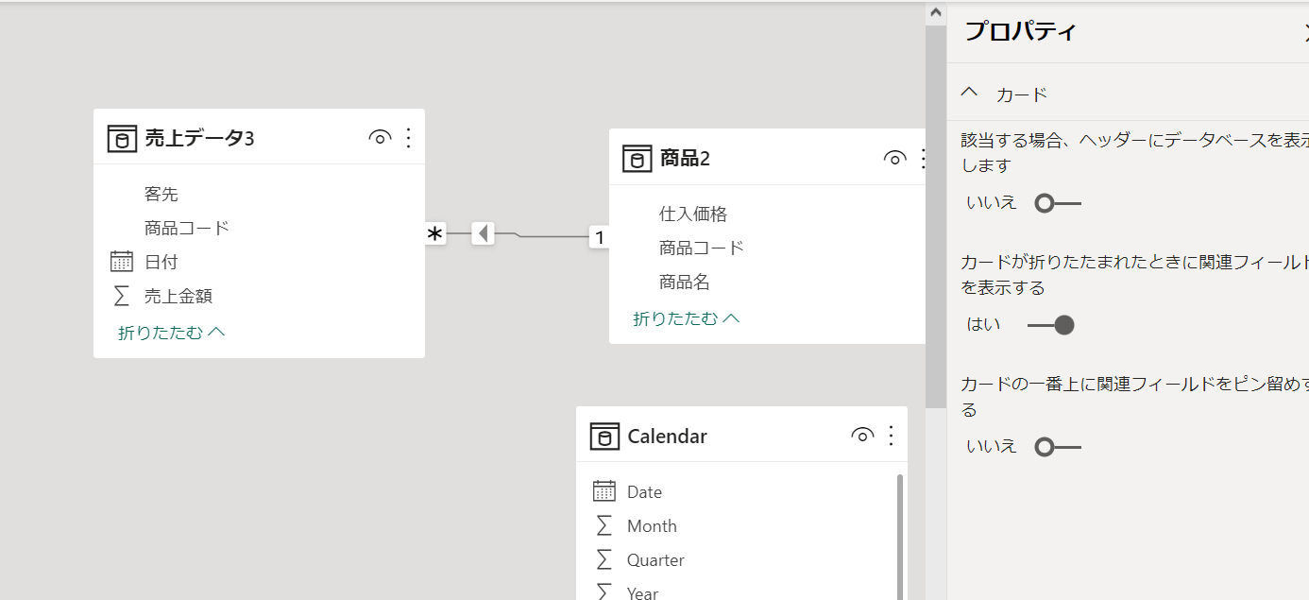This screenshot has width=1309, height=600.
Task: Enable show database in header toggle
Action: pyautogui.click(x=1057, y=203)
